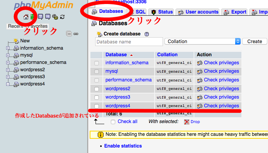Click the Database name input field
Image resolution: width=268 pixels, height=153 pixels.
click(x=129, y=42)
